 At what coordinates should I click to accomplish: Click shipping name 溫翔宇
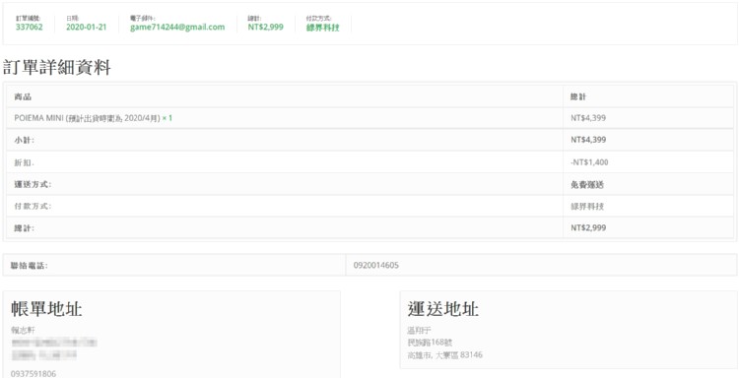(x=419, y=331)
